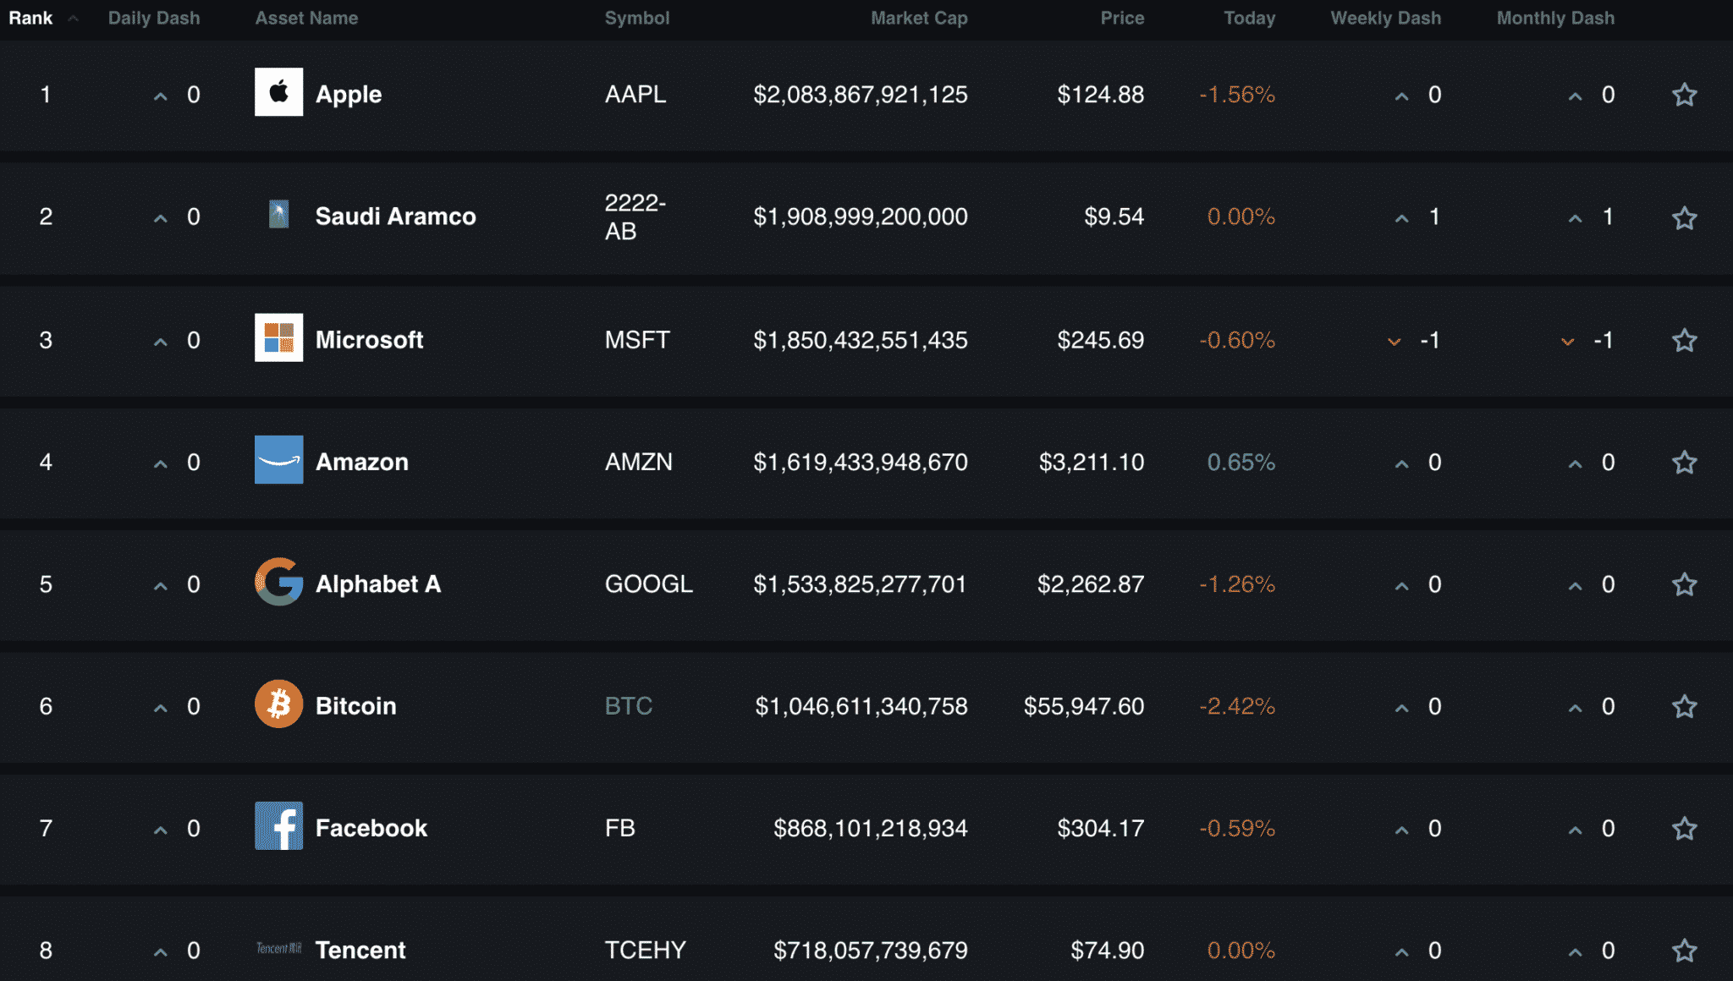Favorite Apple with its star toggle
This screenshot has width=1733, height=981.
click(x=1684, y=95)
